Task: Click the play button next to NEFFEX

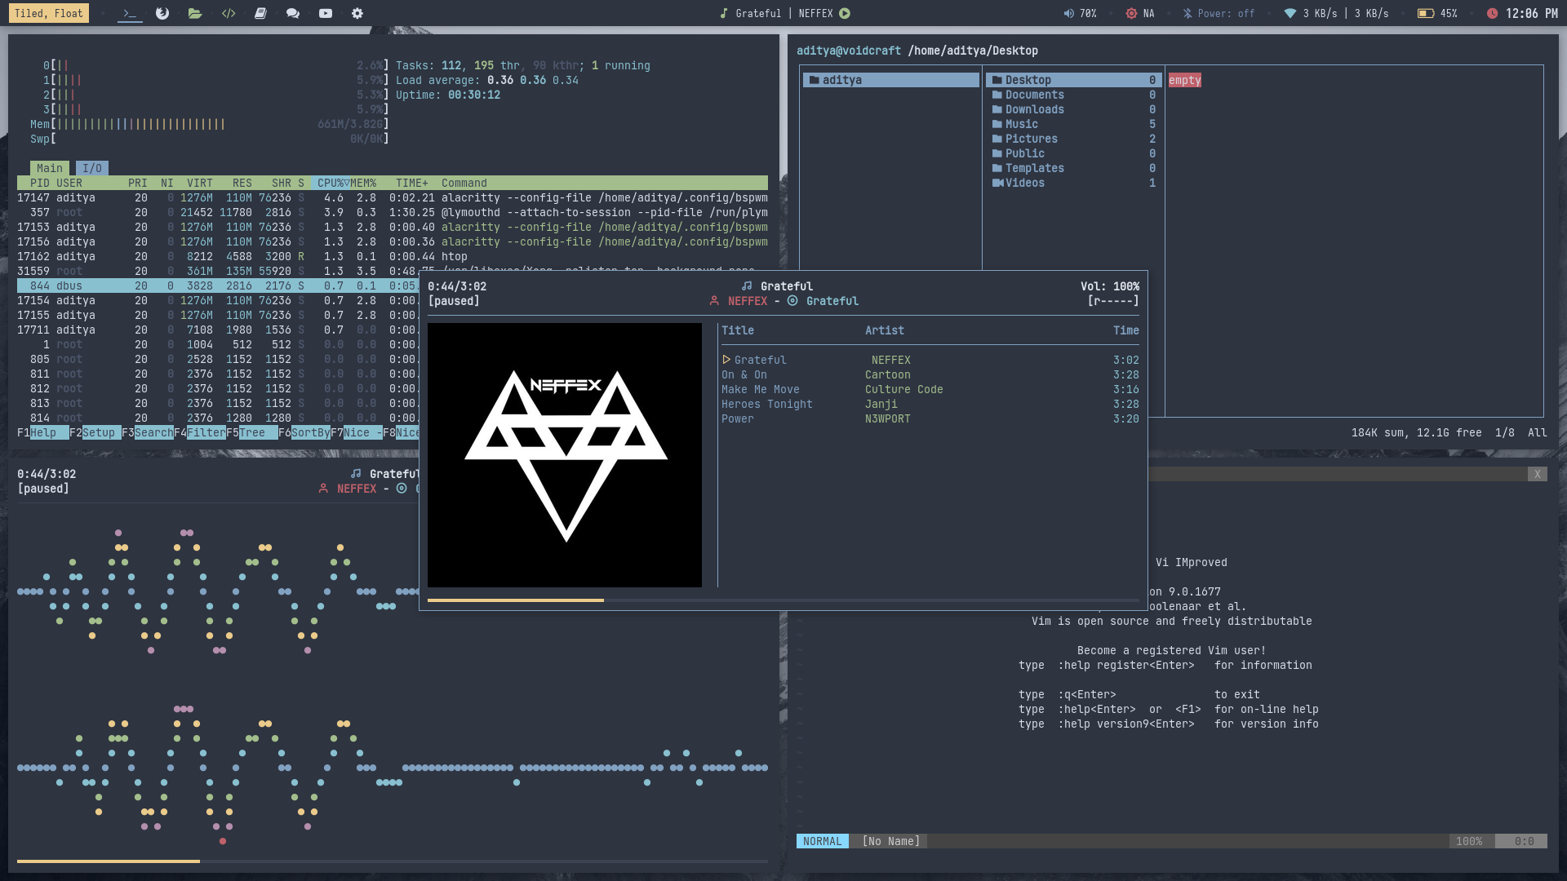Action: [845, 13]
